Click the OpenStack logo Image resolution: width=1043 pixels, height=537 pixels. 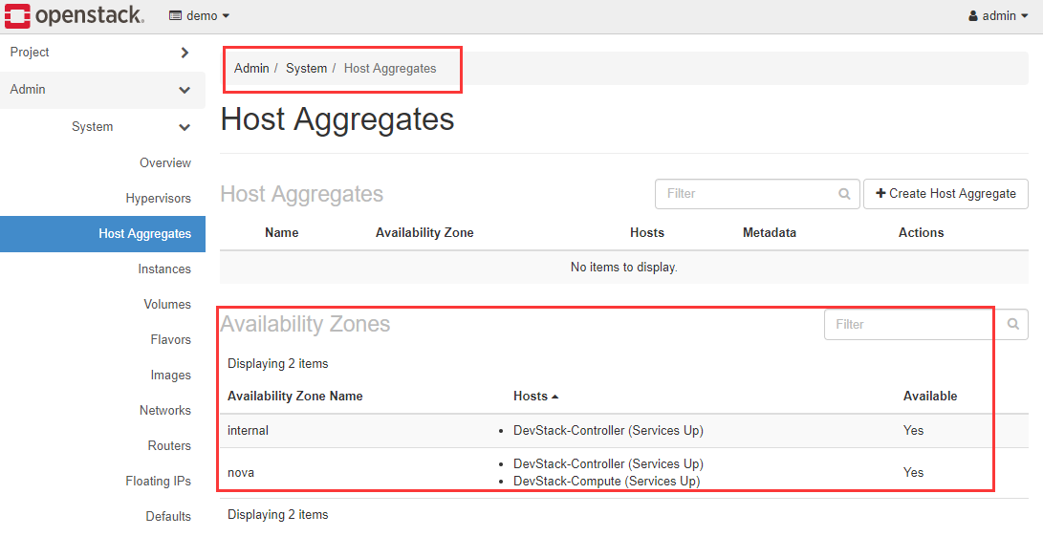point(74,15)
